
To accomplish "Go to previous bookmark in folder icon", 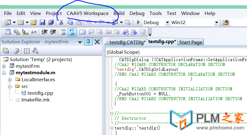I will pos(108,32).
